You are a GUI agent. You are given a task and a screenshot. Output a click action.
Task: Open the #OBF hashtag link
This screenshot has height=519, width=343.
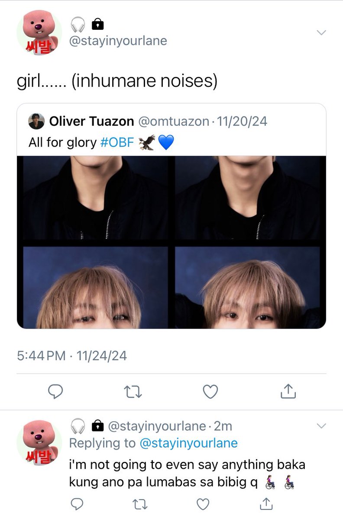117,142
